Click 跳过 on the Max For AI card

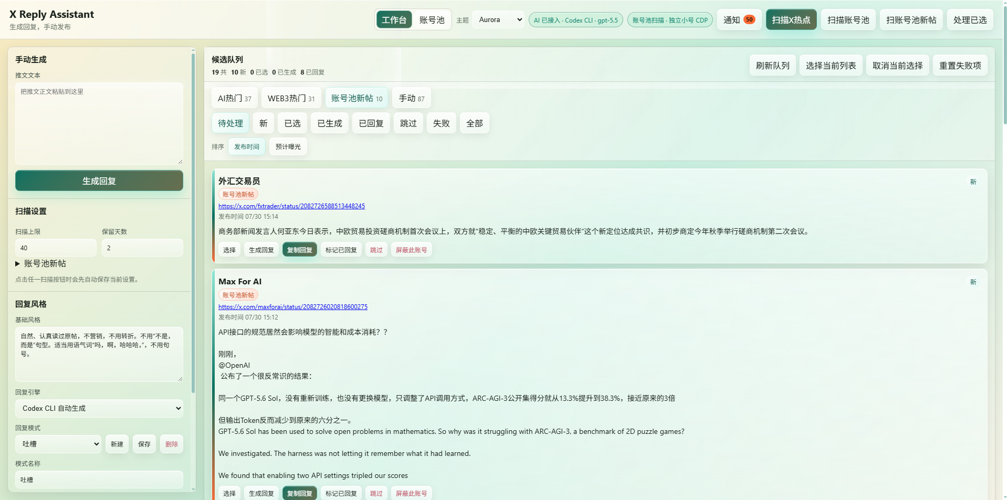(x=376, y=493)
